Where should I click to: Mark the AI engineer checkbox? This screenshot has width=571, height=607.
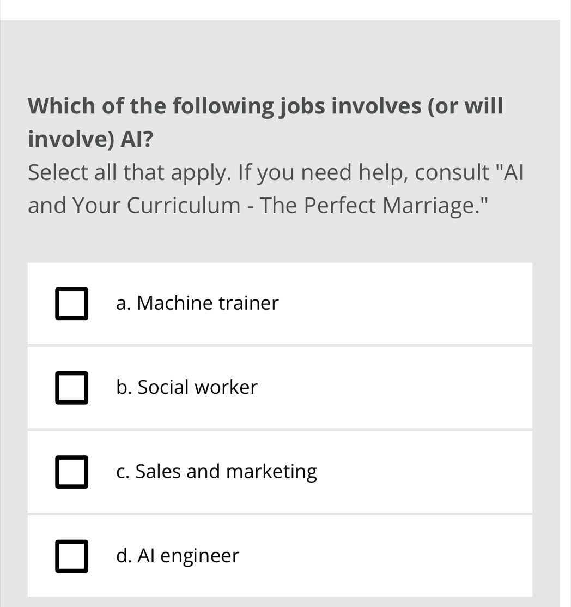71,556
